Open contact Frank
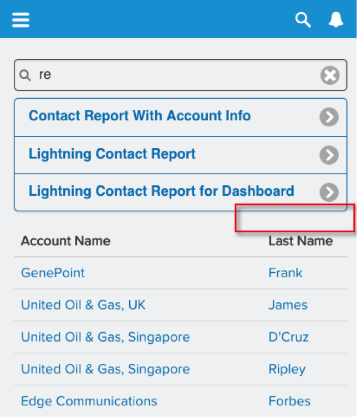Viewport: 357px width, 417px height. coord(285,273)
